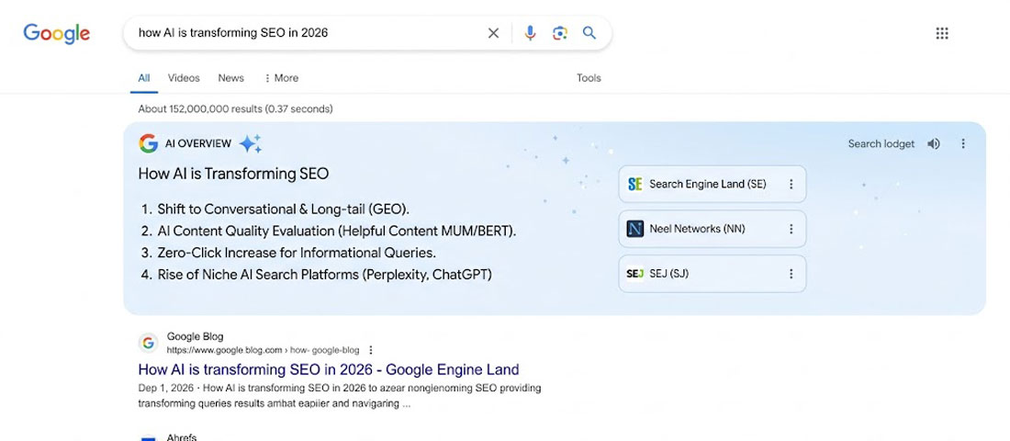Click 'Zero-Click Increase for Informational Queries' item
1010x441 pixels.
[x=297, y=253]
